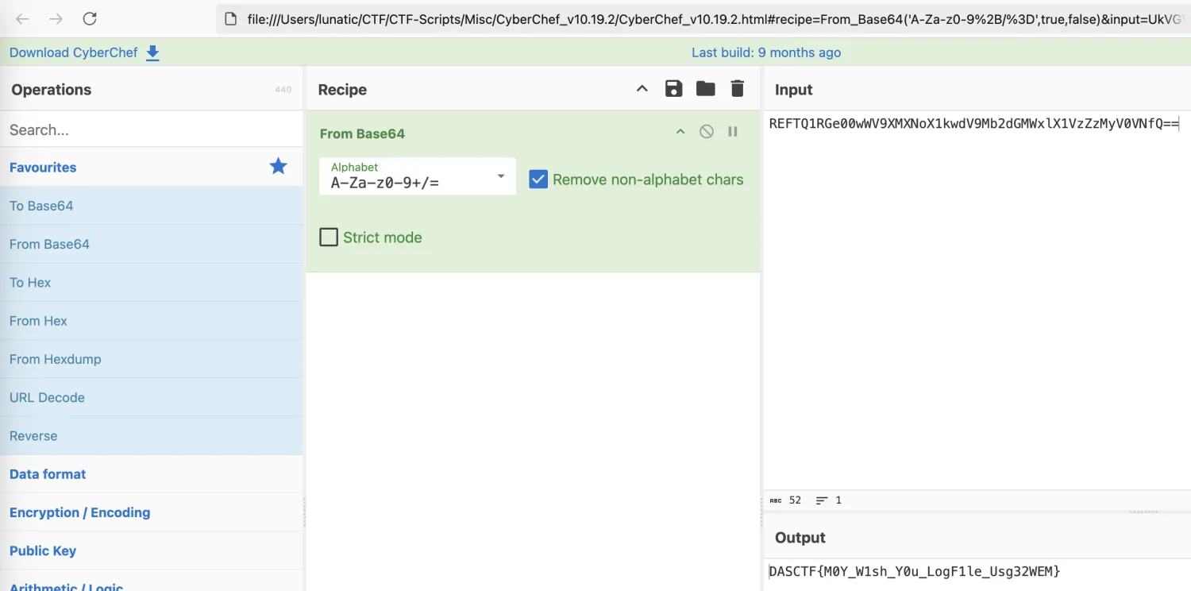Focus the browser address bar URL

(713, 18)
